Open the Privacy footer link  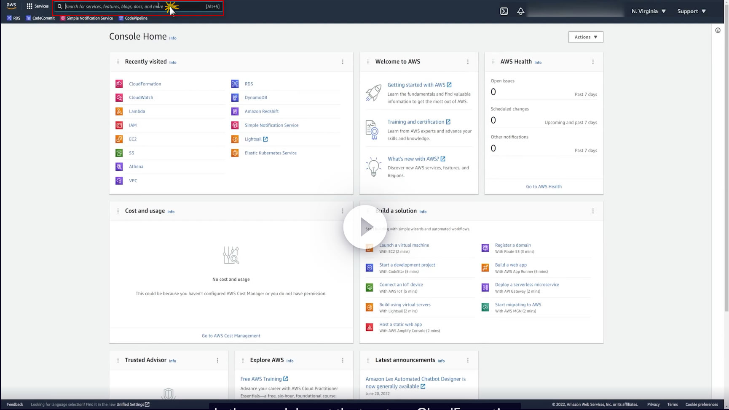coord(653,405)
